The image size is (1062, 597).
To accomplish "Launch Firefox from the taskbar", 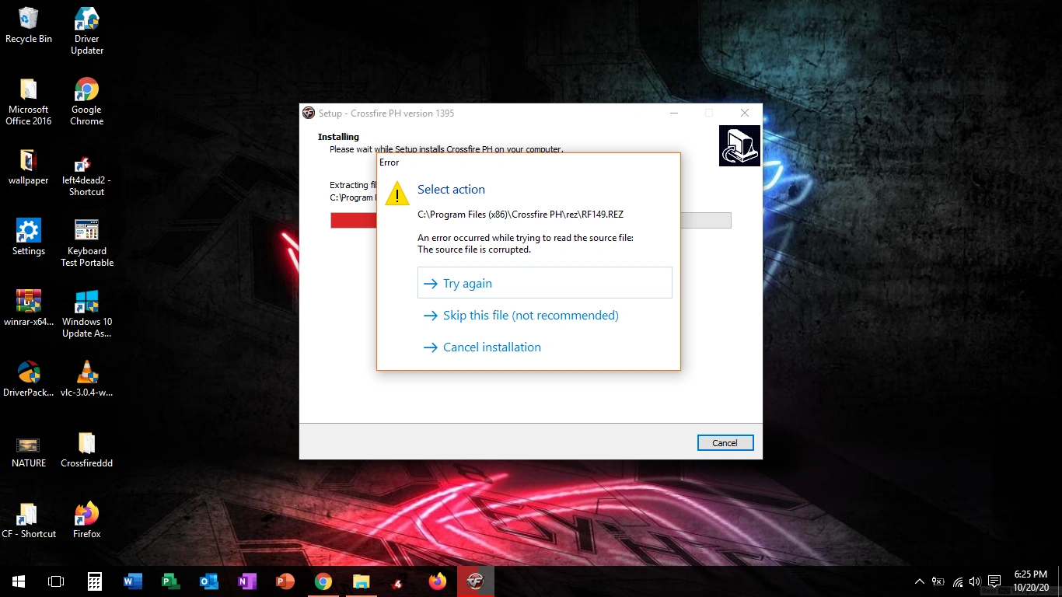I will [x=437, y=581].
